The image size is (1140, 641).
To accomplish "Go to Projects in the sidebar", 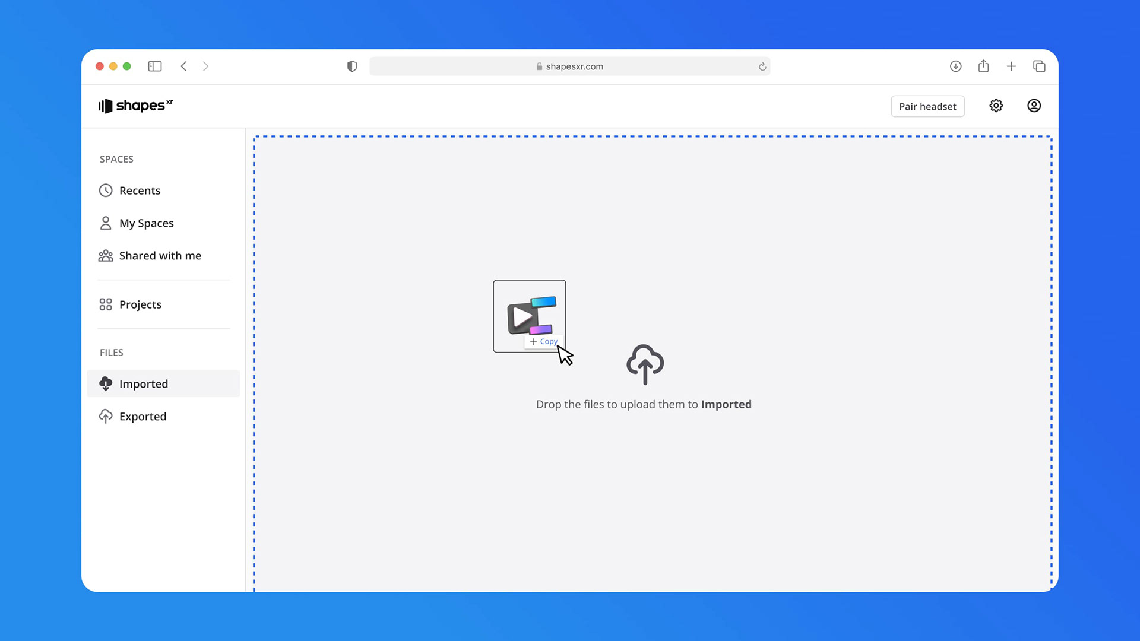I will tap(163, 304).
